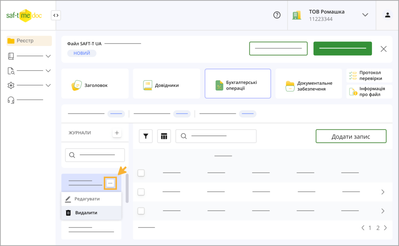Screen dimensions: 399x246
Task: Select the Бухгалтерські операції tab
Action: point(238,83)
